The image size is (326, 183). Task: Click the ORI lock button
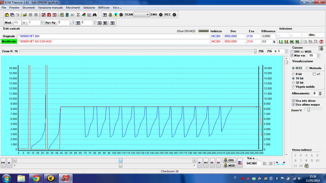(x=229, y=160)
